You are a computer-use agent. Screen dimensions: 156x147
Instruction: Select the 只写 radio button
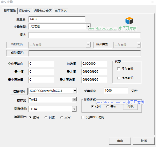tap(61, 117)
